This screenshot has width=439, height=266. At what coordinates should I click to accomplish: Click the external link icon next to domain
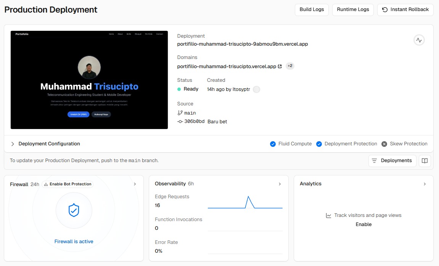pyautogui.click(x=280, y=66)
